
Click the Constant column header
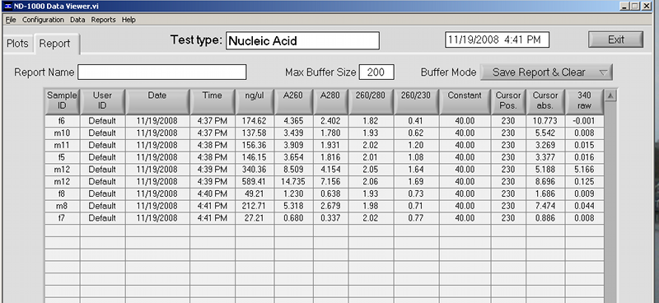[x=465, y=101]
